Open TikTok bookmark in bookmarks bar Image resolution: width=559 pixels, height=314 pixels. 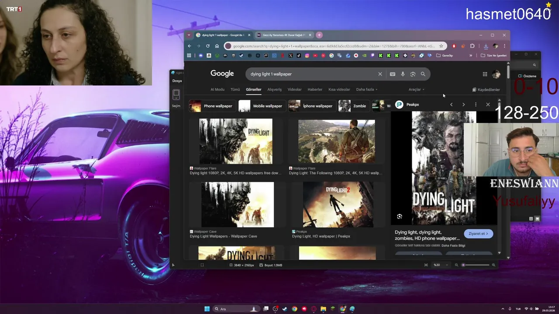tap(299, 56)
